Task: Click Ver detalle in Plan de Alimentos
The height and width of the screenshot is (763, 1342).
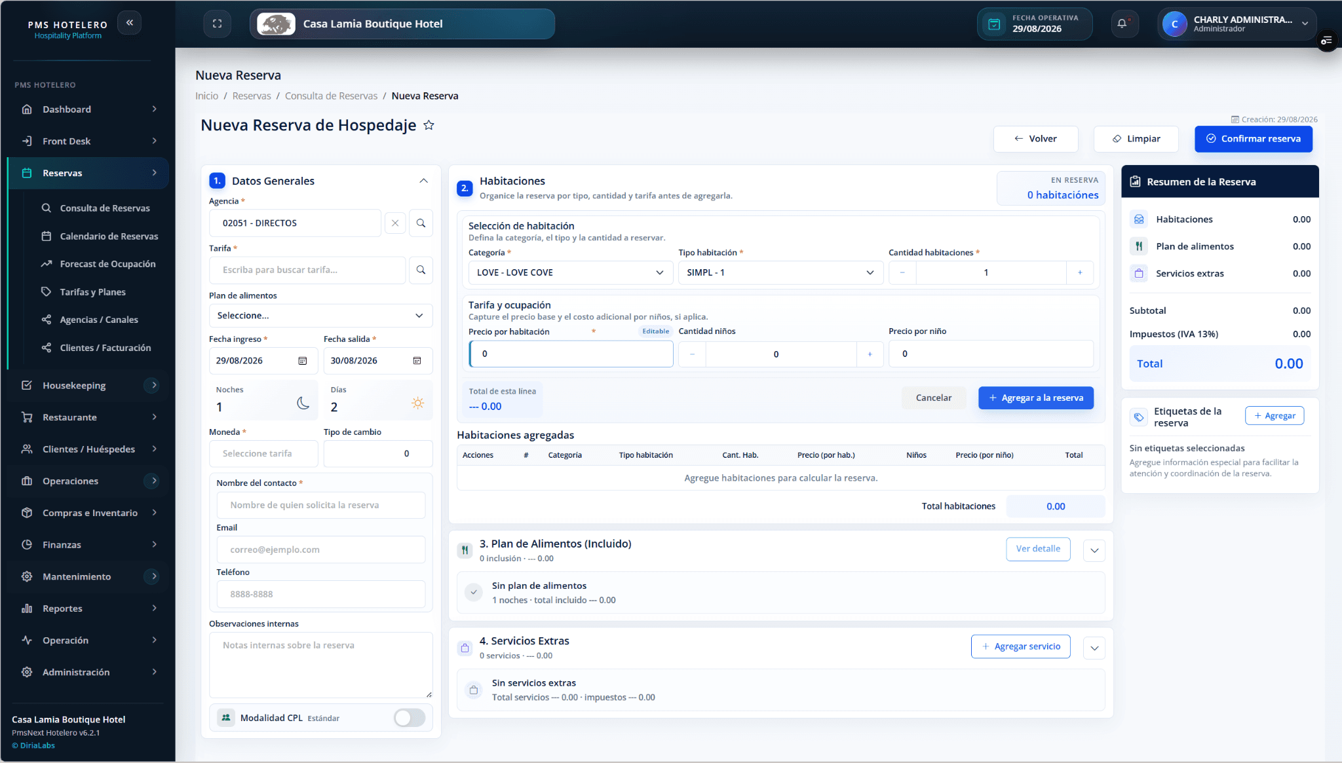Action: 1038,549
